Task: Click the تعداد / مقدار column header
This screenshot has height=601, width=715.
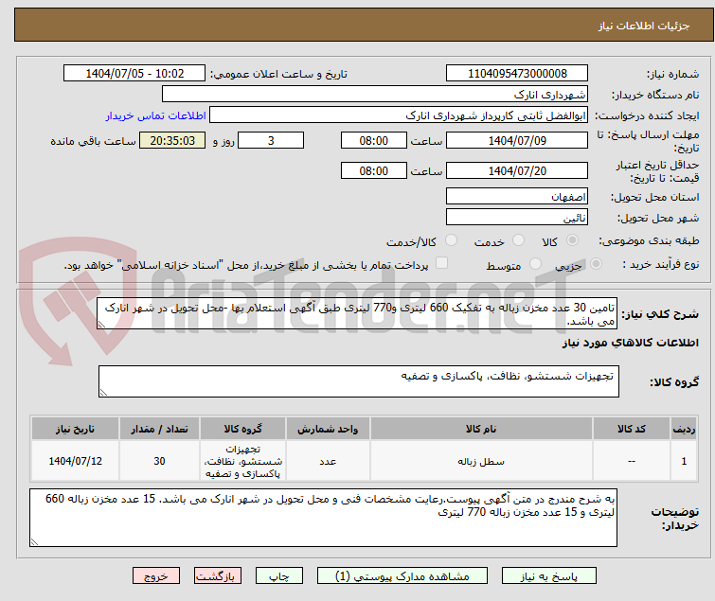Action: click(x=159, y=429)
